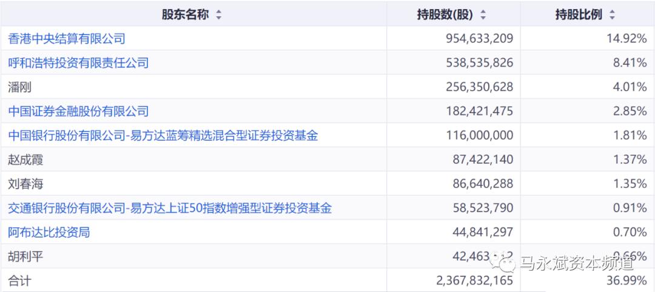Select the percentage 1.37%

(629, 160)
